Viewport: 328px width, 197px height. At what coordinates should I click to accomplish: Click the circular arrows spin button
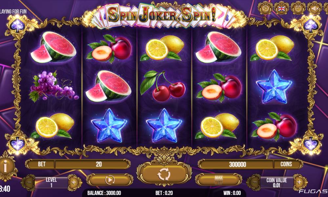point(164,174)
